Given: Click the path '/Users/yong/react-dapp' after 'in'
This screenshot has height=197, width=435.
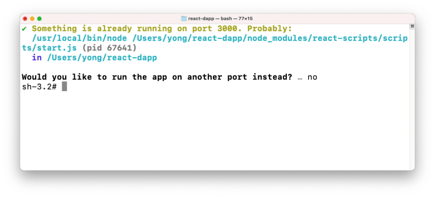Looking at the screenshot, I should pos(102,58).
